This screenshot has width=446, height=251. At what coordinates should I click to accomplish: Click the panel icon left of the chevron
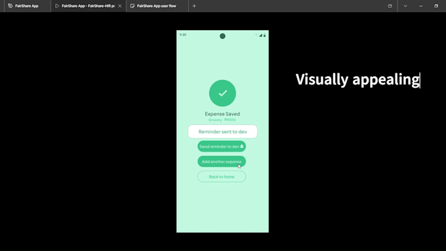(x=390, y=6)
